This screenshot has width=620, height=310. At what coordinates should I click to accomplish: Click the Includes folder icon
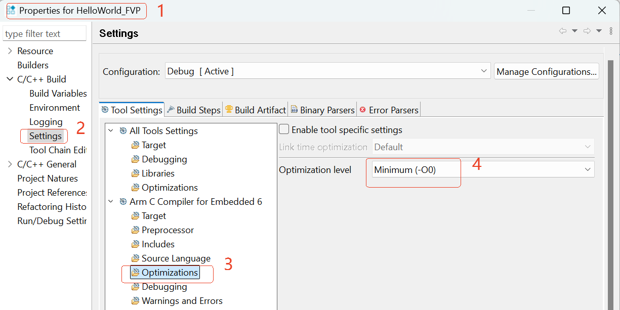[135, 244]
